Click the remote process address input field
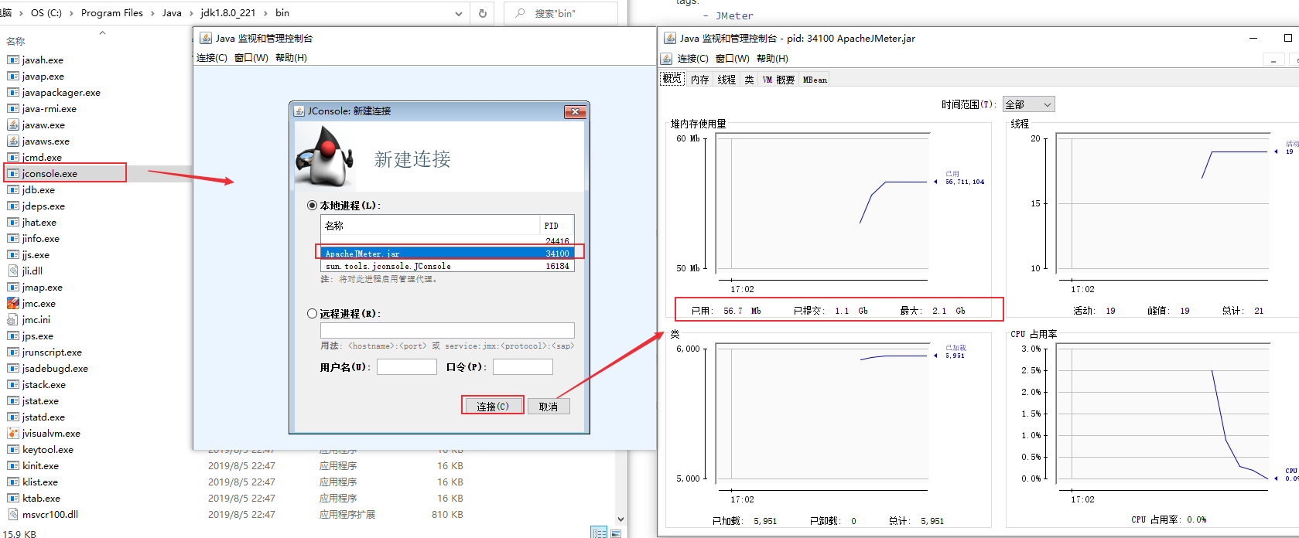 447,330
